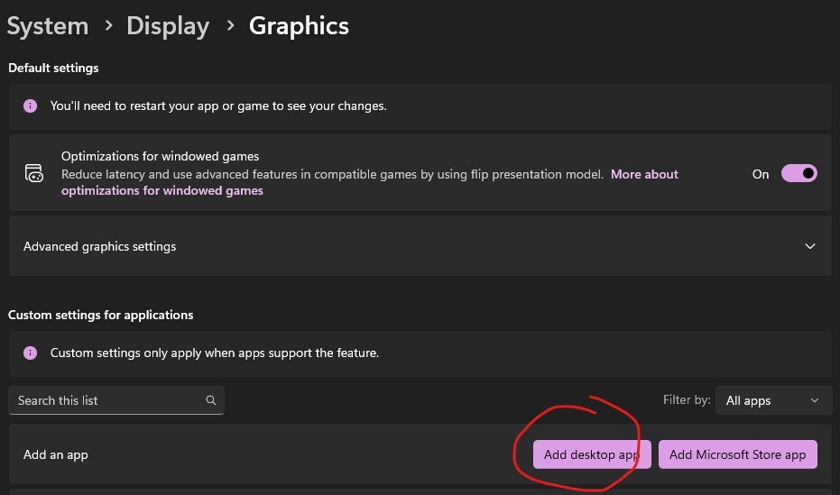Viewport: 840px width, 495px height.
Task: Select the Default settings heading
Action: click(53, 68)
